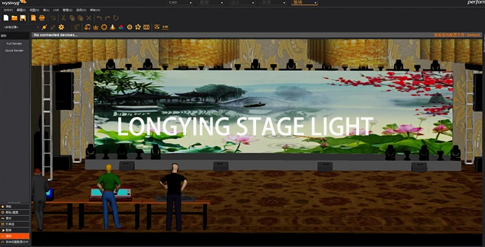The image size is (485, 247).
Task: Open the fixture focus designer icon
Action: coord(87,27)
